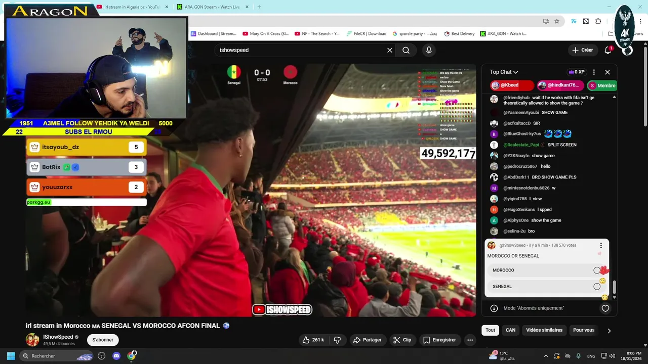Open Windows Start menu
This screenshot has height=364, width=648.
(11, 356)
